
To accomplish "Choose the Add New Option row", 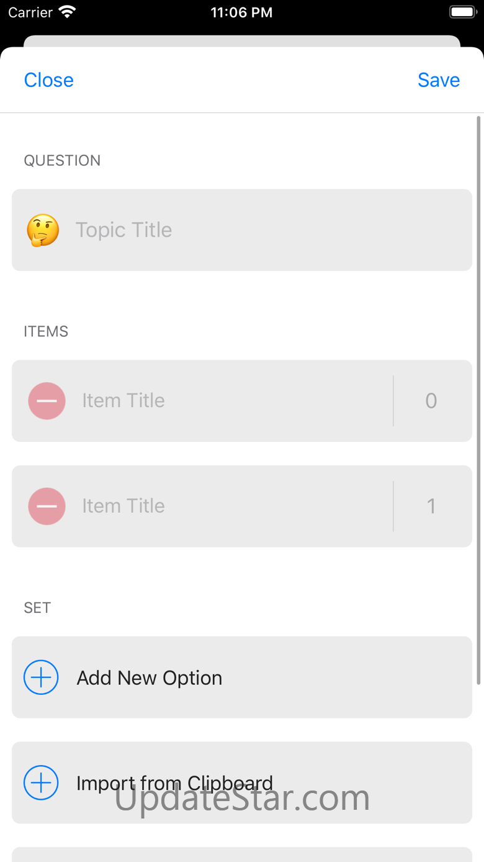I will tap(242, 677).
